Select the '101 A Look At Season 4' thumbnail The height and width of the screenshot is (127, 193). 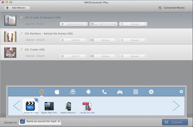10,21
